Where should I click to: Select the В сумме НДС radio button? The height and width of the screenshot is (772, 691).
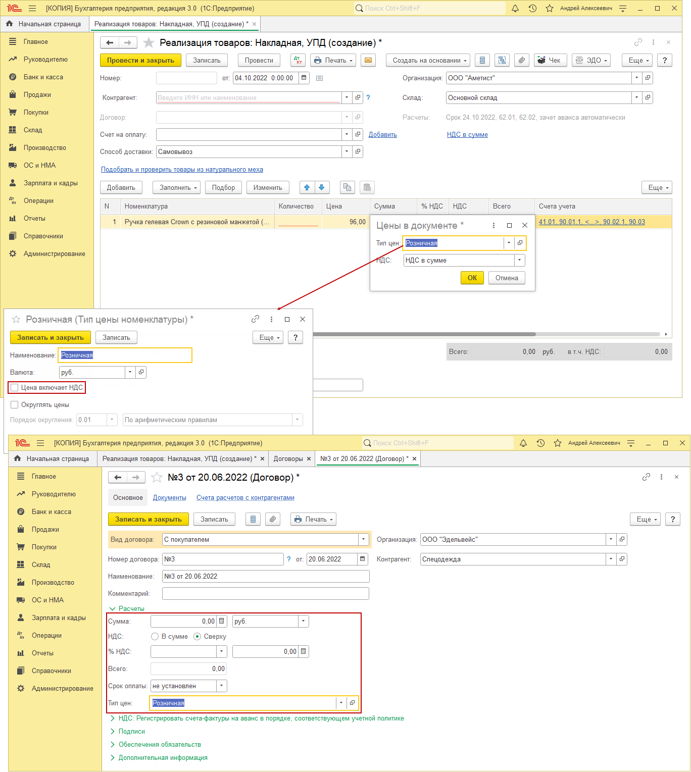click(155, 636)
